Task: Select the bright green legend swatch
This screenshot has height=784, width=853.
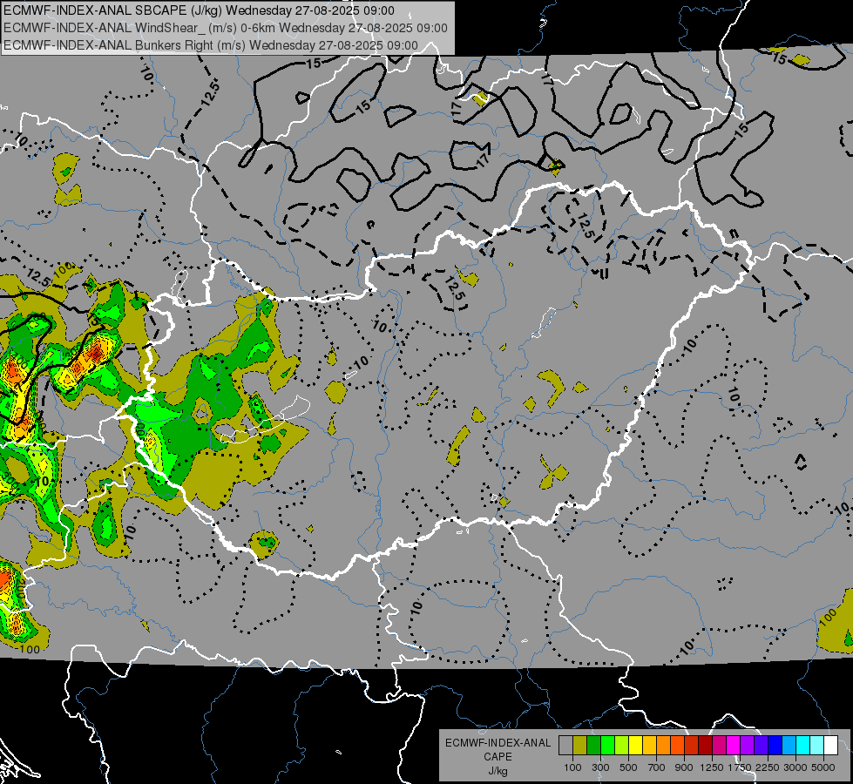Action: tap(607, 746)
